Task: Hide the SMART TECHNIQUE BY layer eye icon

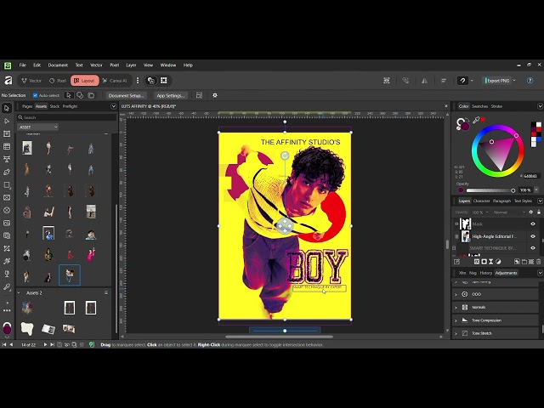Action: [x=533, y=248]
